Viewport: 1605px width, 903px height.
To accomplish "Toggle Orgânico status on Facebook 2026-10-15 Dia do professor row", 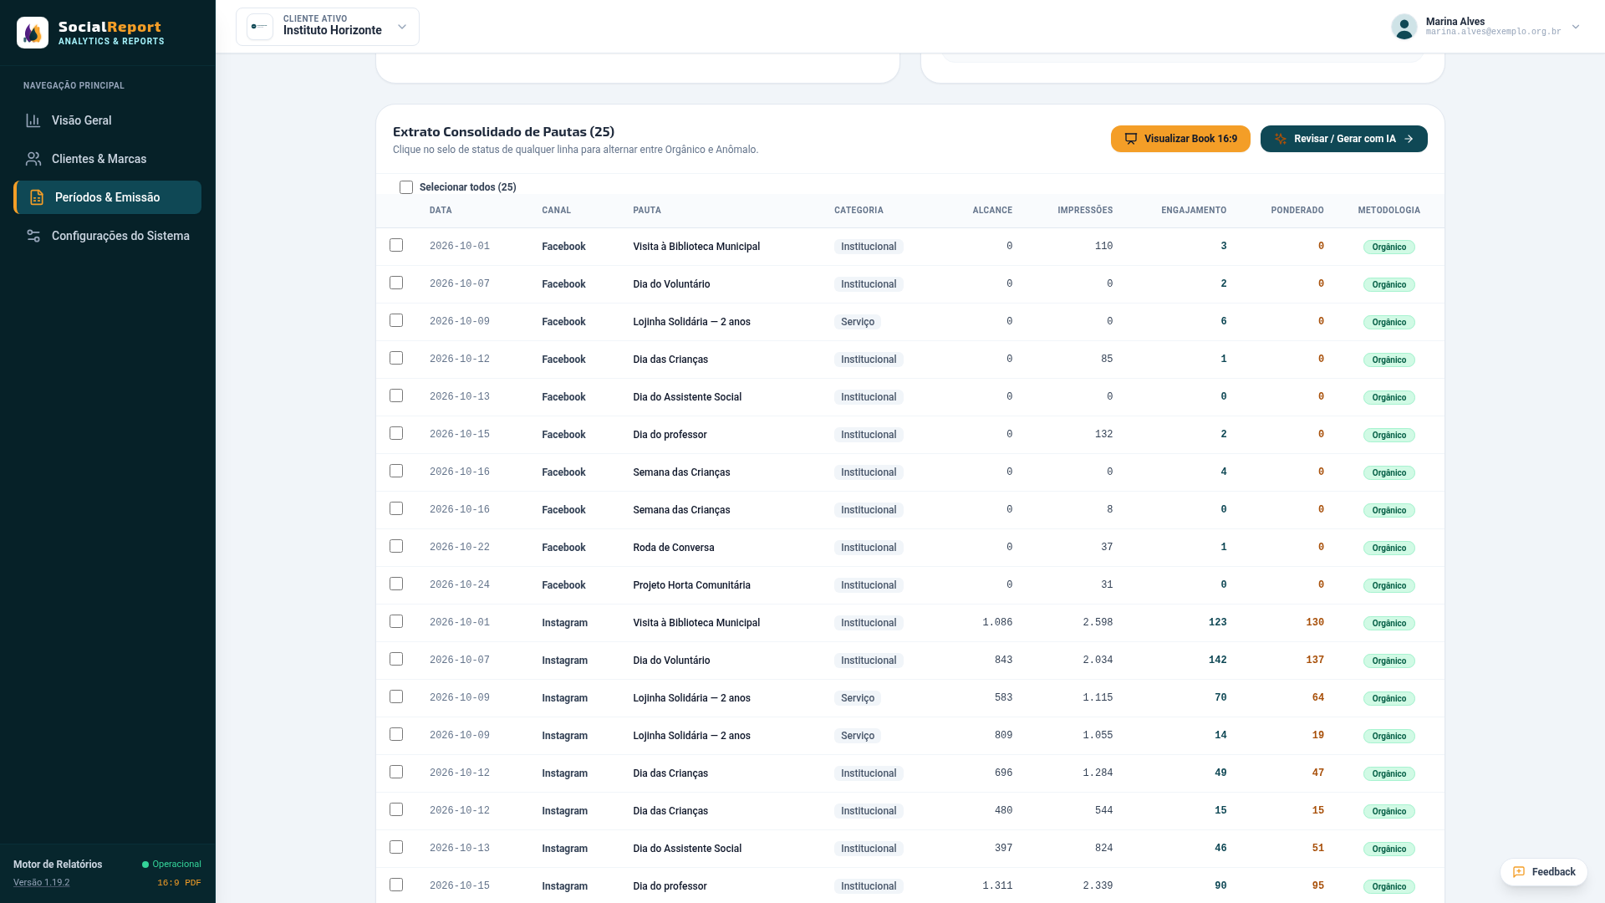I will [1388, 435].
